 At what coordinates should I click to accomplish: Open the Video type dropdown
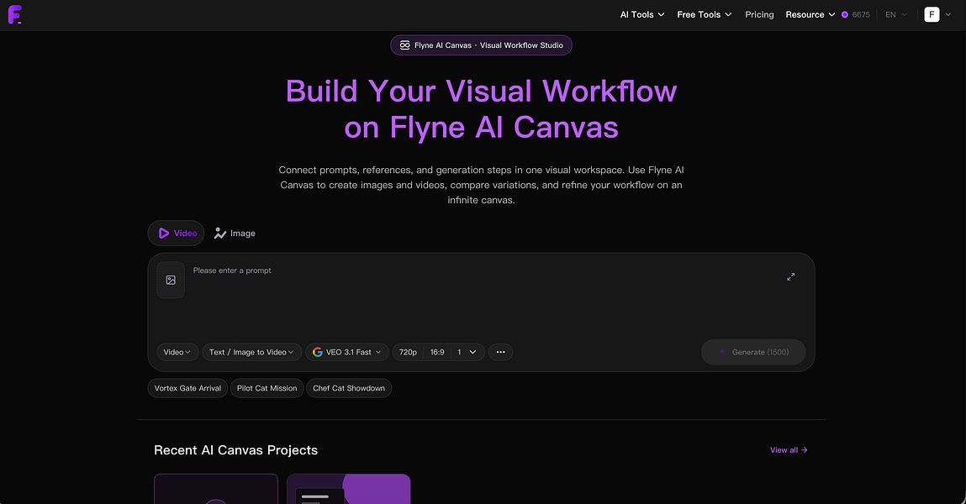[x=177, y=352]
